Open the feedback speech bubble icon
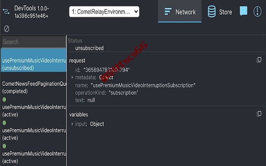Screen dimensions: 266x166 pos(244,11)
